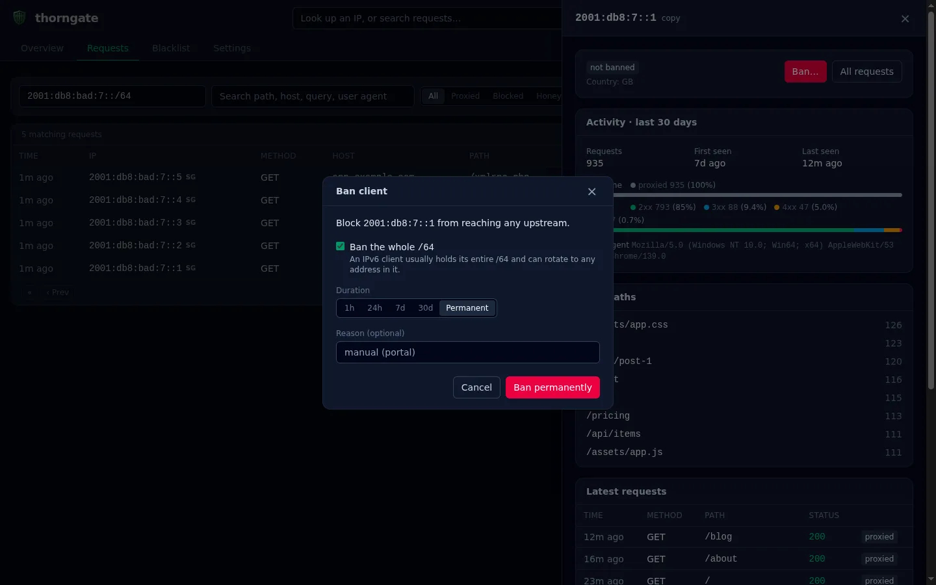Go to the Settings tab

[x=232, y=48]
